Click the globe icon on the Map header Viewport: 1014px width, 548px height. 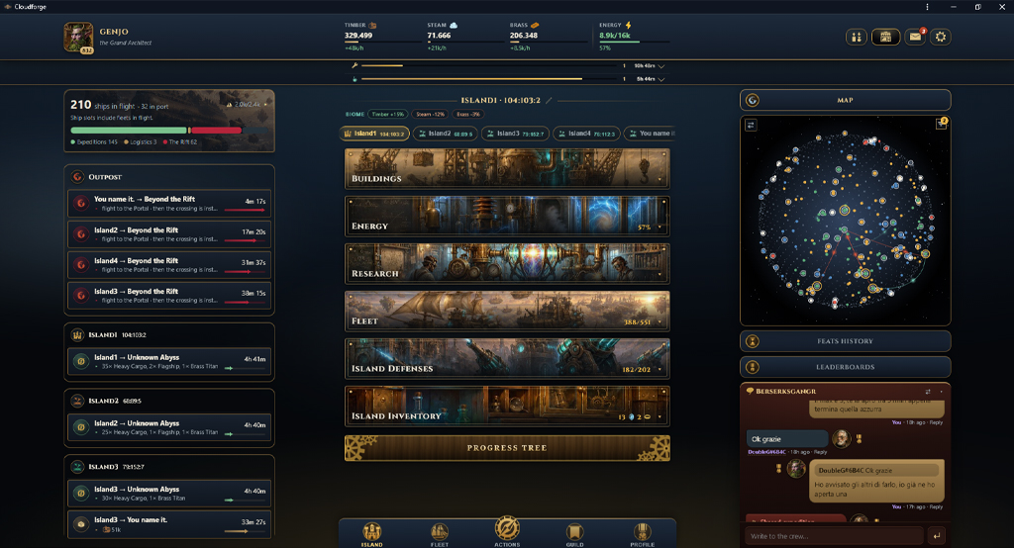point(753,100)
